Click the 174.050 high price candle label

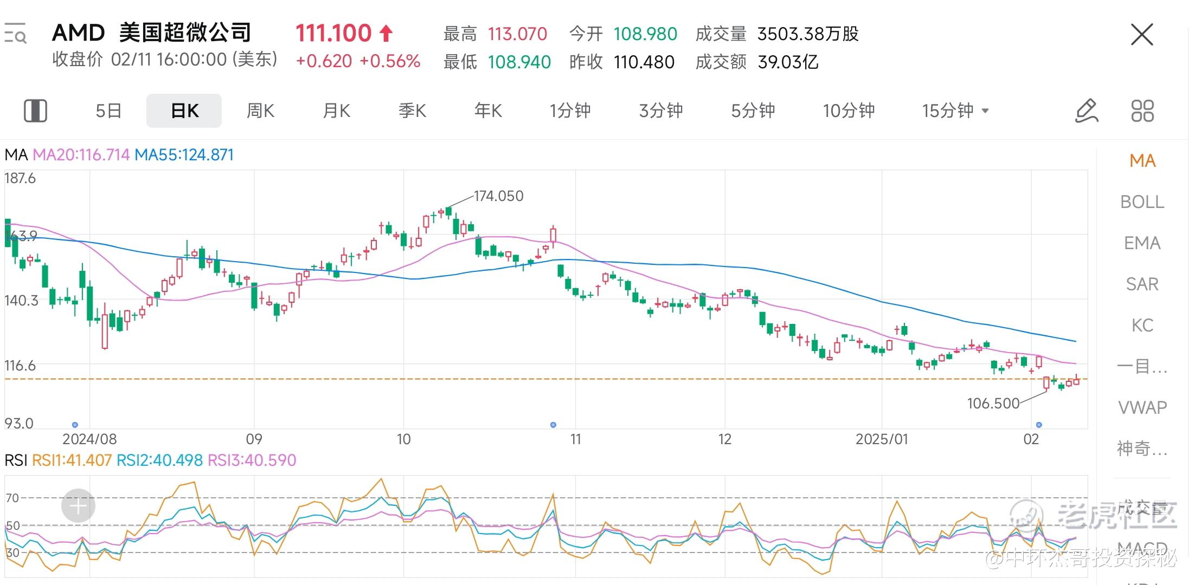[x=498, y=196]
